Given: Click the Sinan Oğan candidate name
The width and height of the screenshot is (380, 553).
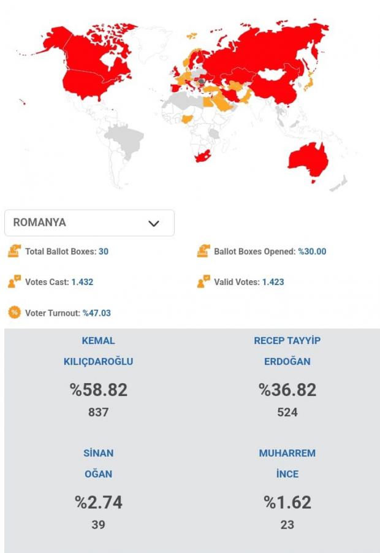Looking at the screenshot, I should 98,463.
